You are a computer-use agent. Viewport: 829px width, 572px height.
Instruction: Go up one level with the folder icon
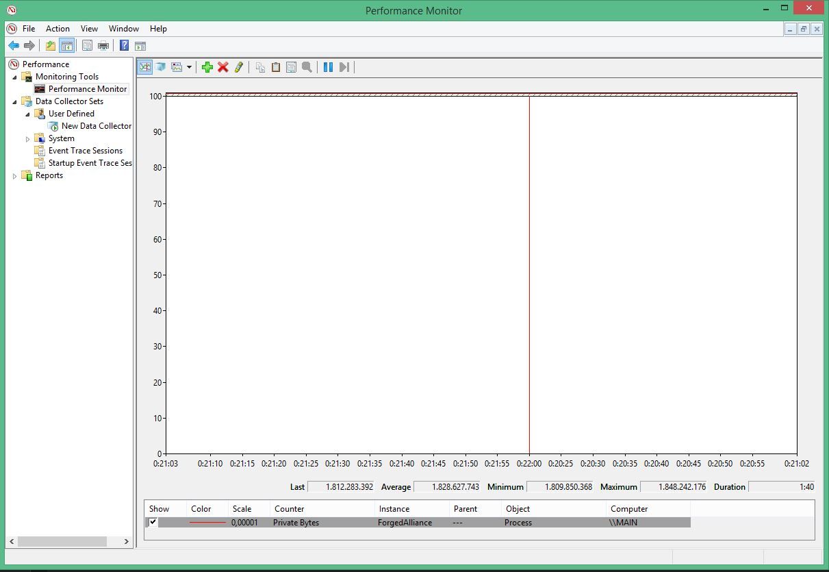click(x=51, y=46)
